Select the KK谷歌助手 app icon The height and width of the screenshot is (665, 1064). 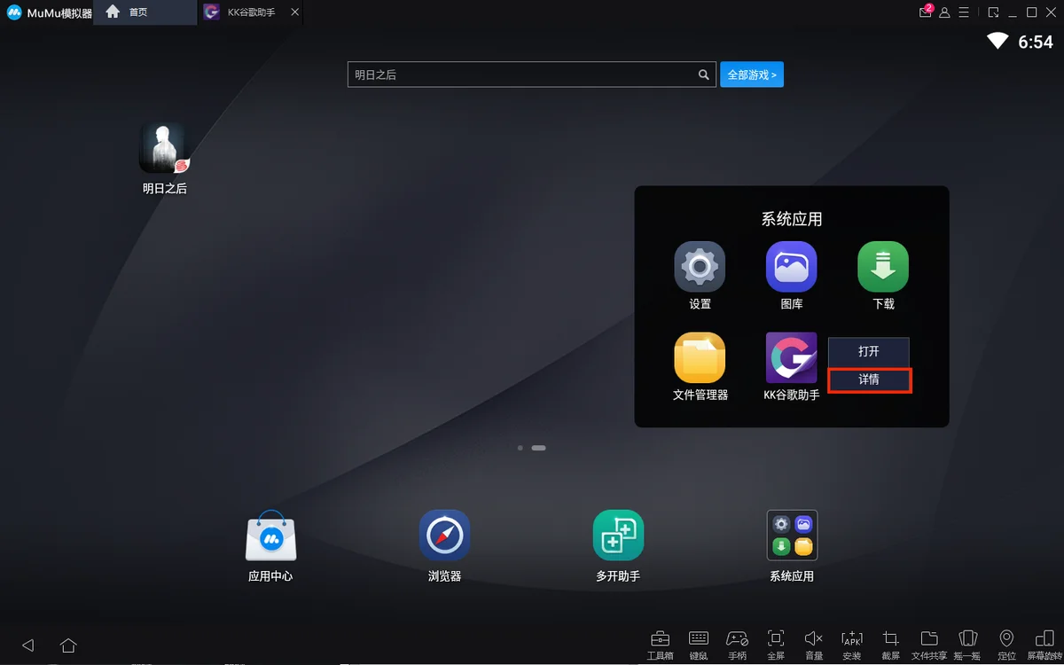(791, 358)
